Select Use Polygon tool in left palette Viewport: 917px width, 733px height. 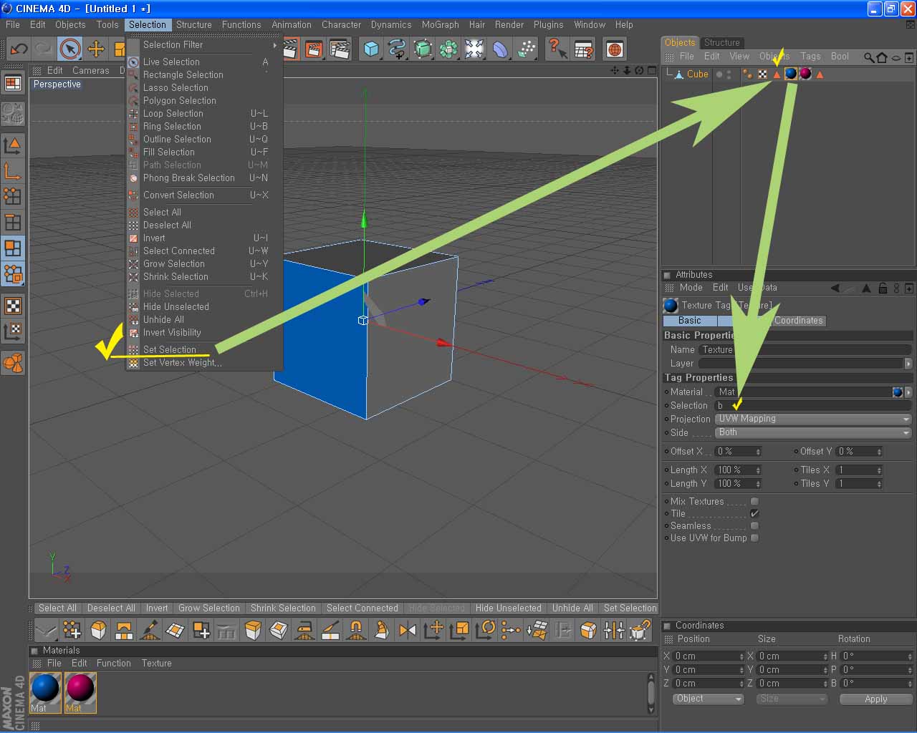click(13, 248)
